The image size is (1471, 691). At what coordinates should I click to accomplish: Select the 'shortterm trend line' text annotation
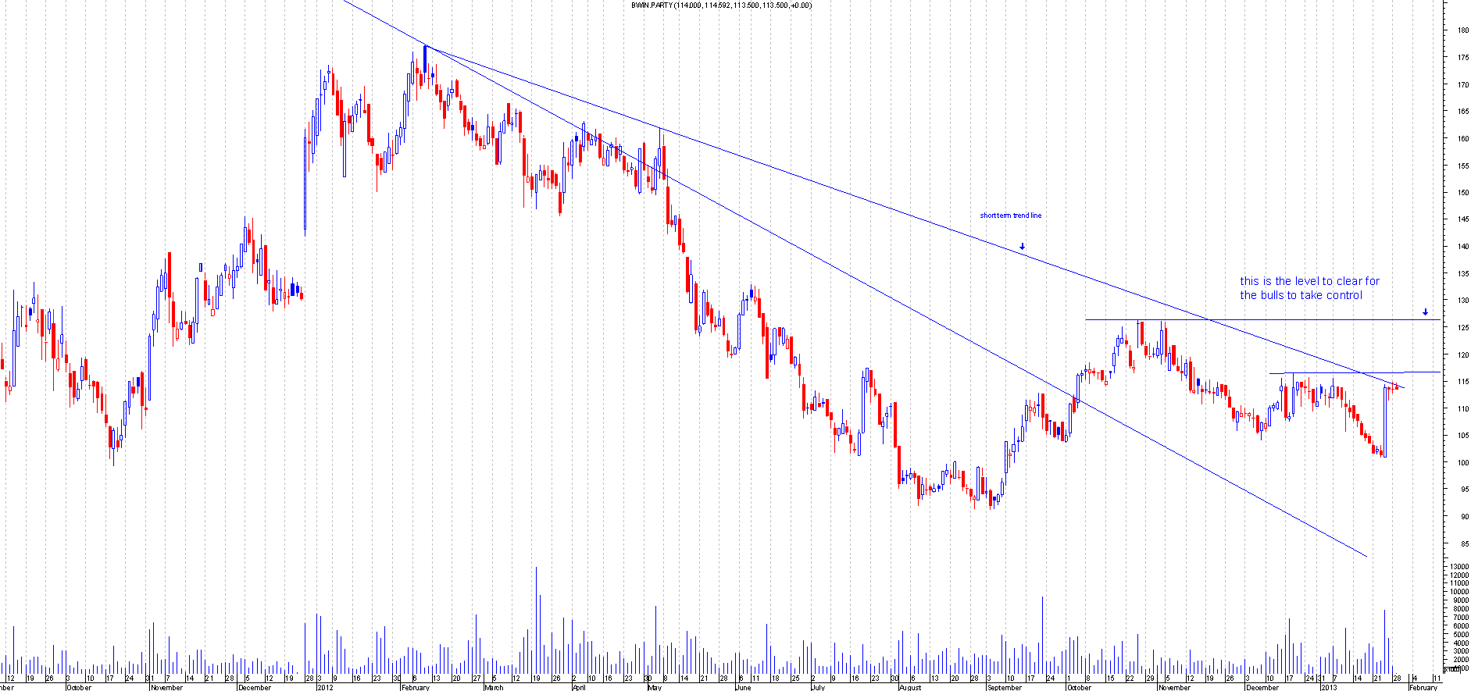1010,215
